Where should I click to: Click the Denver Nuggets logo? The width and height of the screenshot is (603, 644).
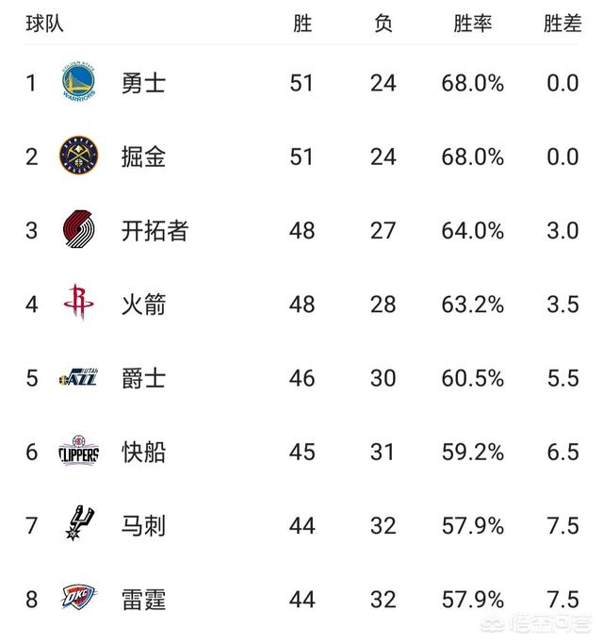point(79,156)
